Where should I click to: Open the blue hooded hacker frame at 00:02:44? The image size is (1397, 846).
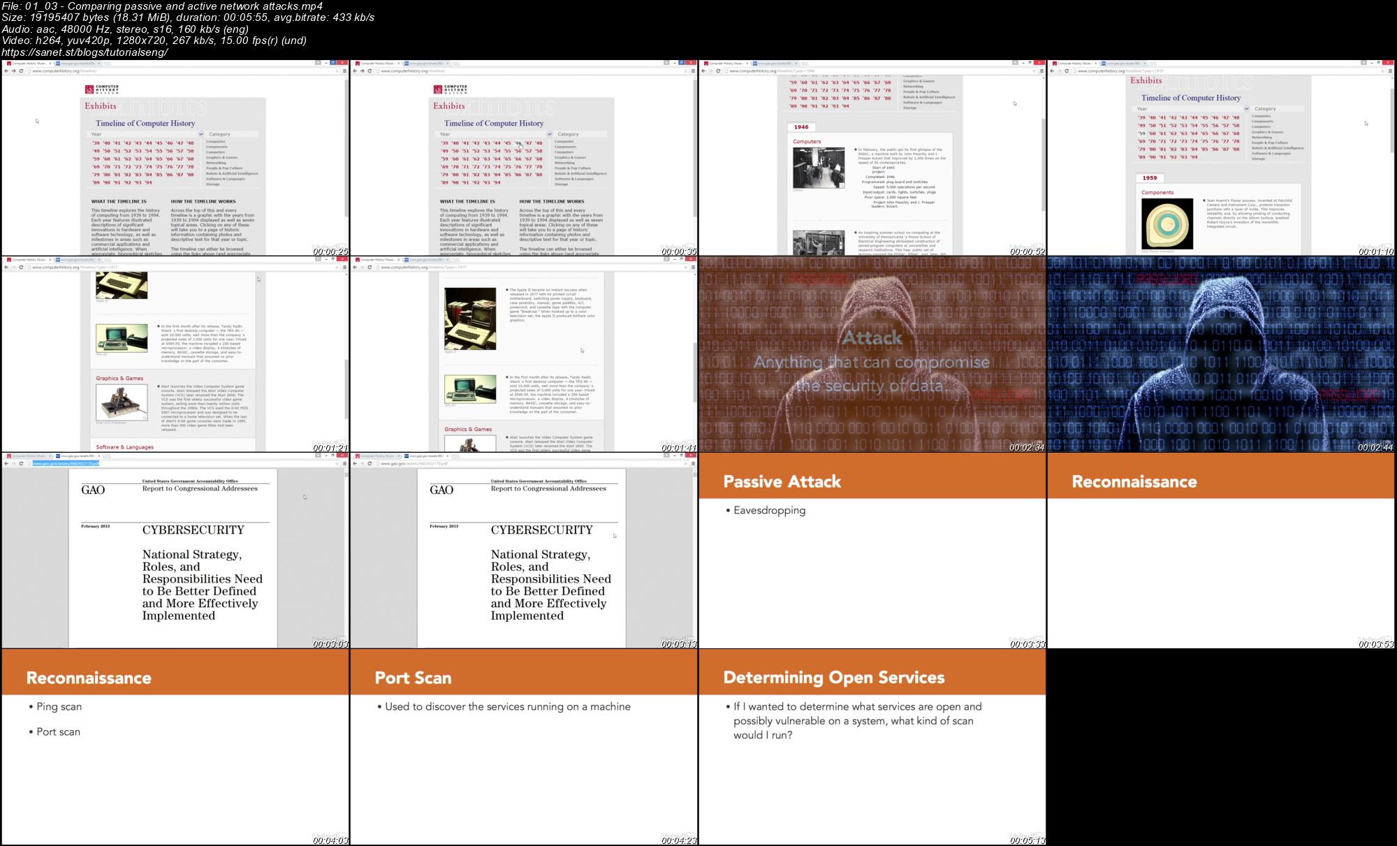click(1221, 354)
